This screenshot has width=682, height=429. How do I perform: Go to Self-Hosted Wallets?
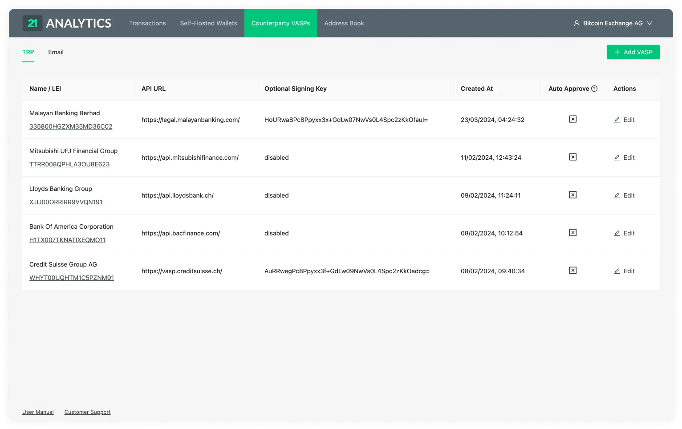[x=208, y=23]
